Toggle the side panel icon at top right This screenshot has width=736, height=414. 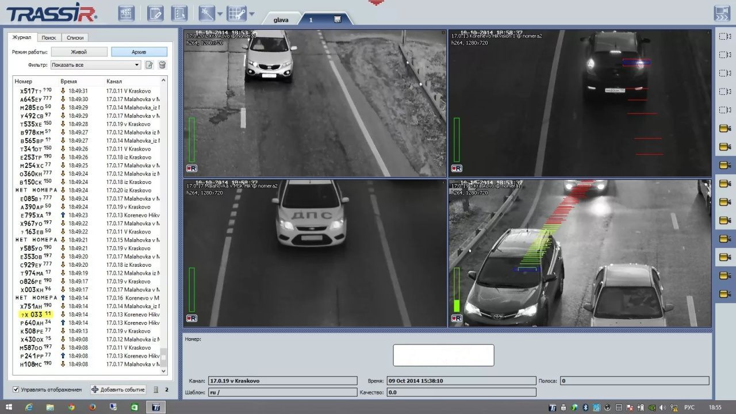pyautogui.click(x=721, y=13)
